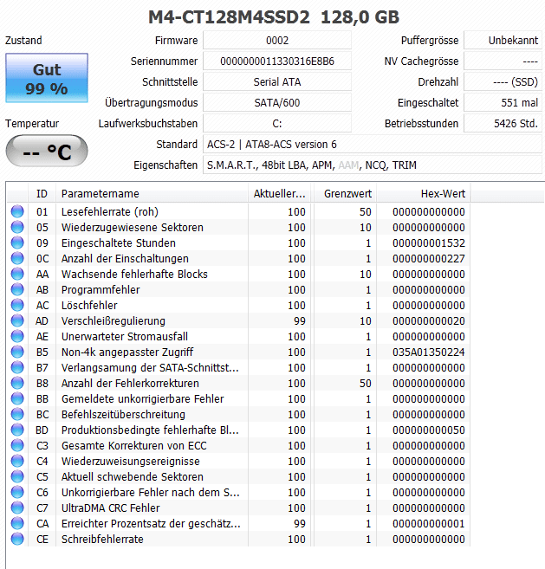Screen dimensions: 545x569
Task: Select the UltraDMA CRC Fehler parameter name
Action: click(x=110, y=508)
